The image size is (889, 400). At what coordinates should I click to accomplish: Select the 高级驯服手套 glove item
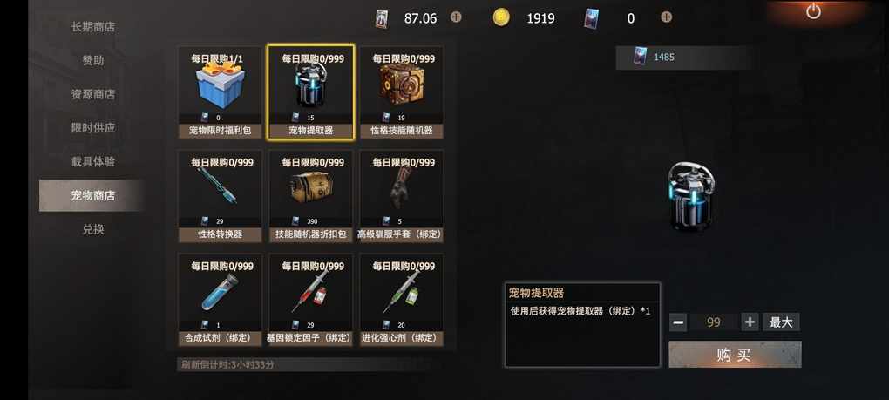(x=402, y=196)
